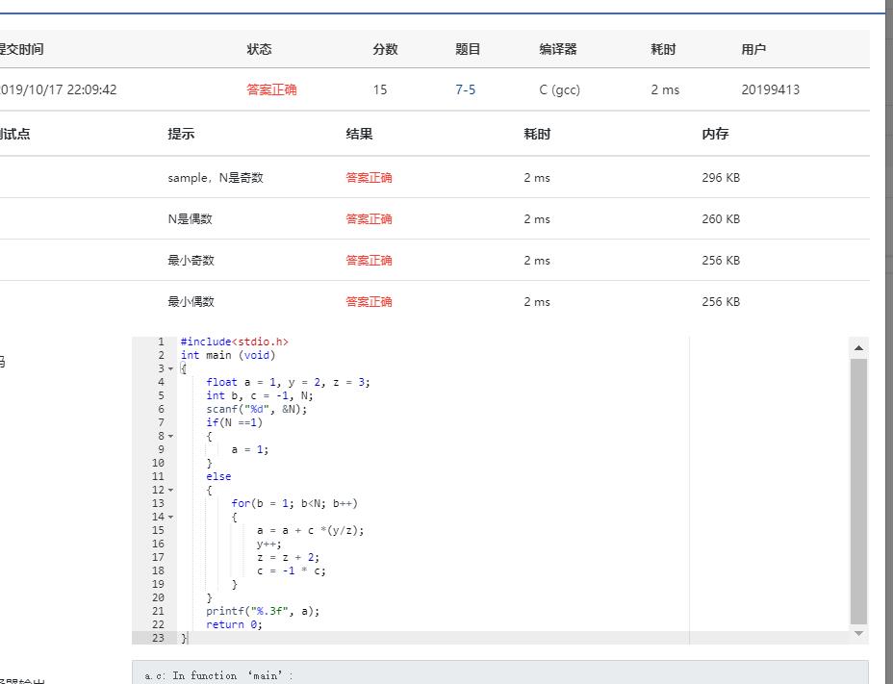Image resolution: width=893 pixels, height=684 pixels.
Task: Click the 用户 column header
Action: [x=753, y=49]
